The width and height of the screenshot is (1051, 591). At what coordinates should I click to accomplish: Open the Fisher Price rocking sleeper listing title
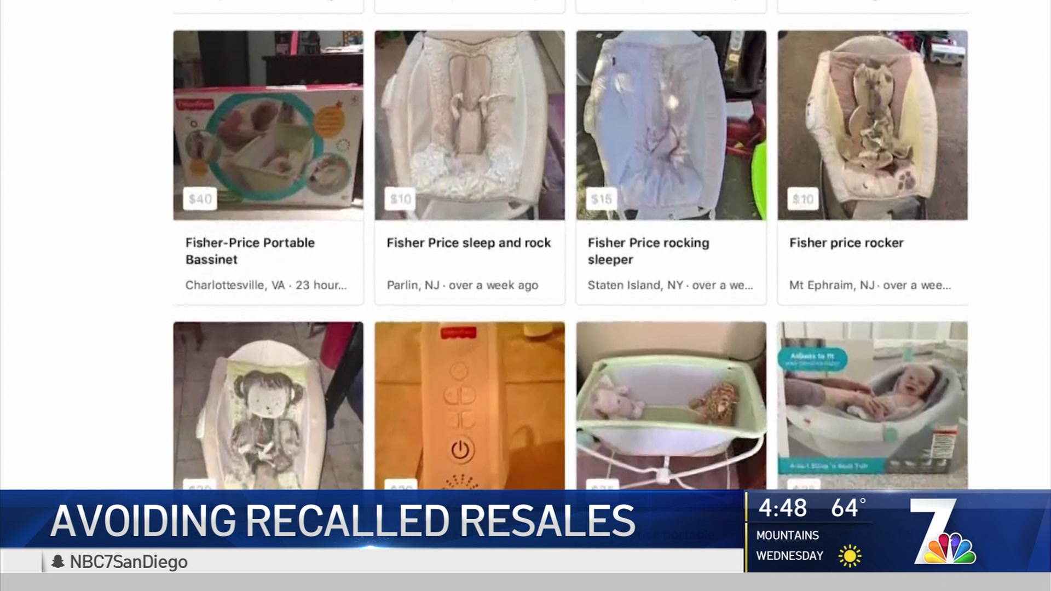pos(649,251)
